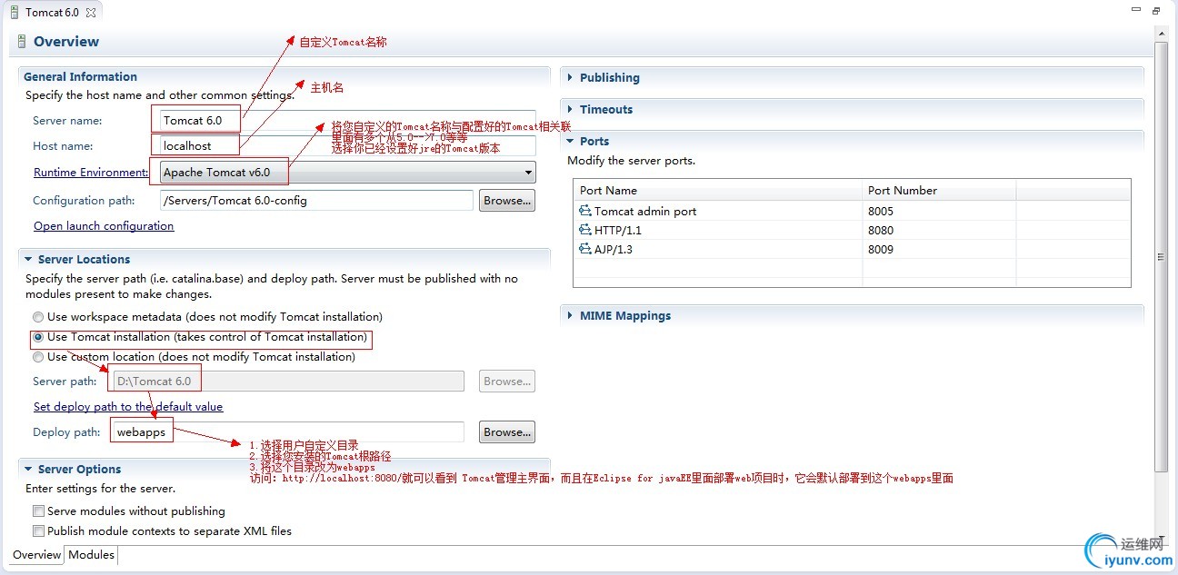Click the Host name input field
This screenshot has width=1178, height=575.
click(x=347, y=146)
